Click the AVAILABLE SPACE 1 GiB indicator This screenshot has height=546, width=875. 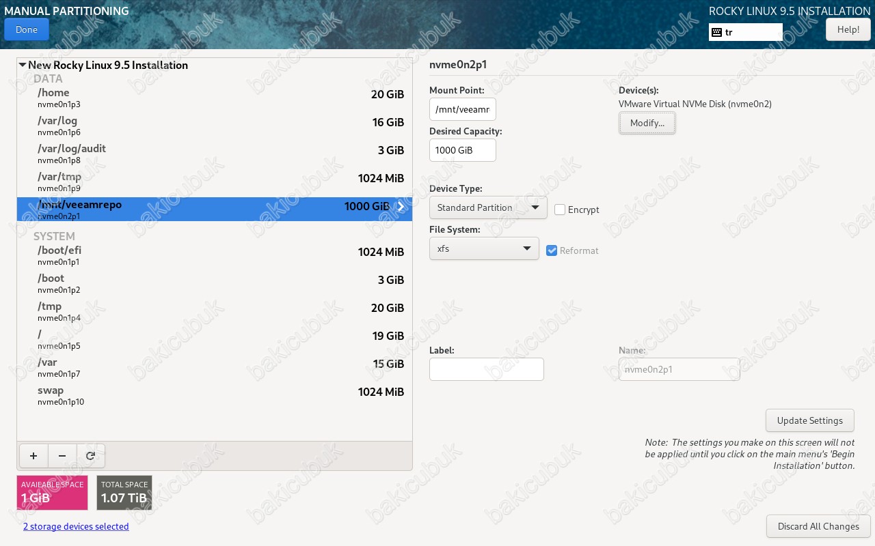tap(53, 493)
